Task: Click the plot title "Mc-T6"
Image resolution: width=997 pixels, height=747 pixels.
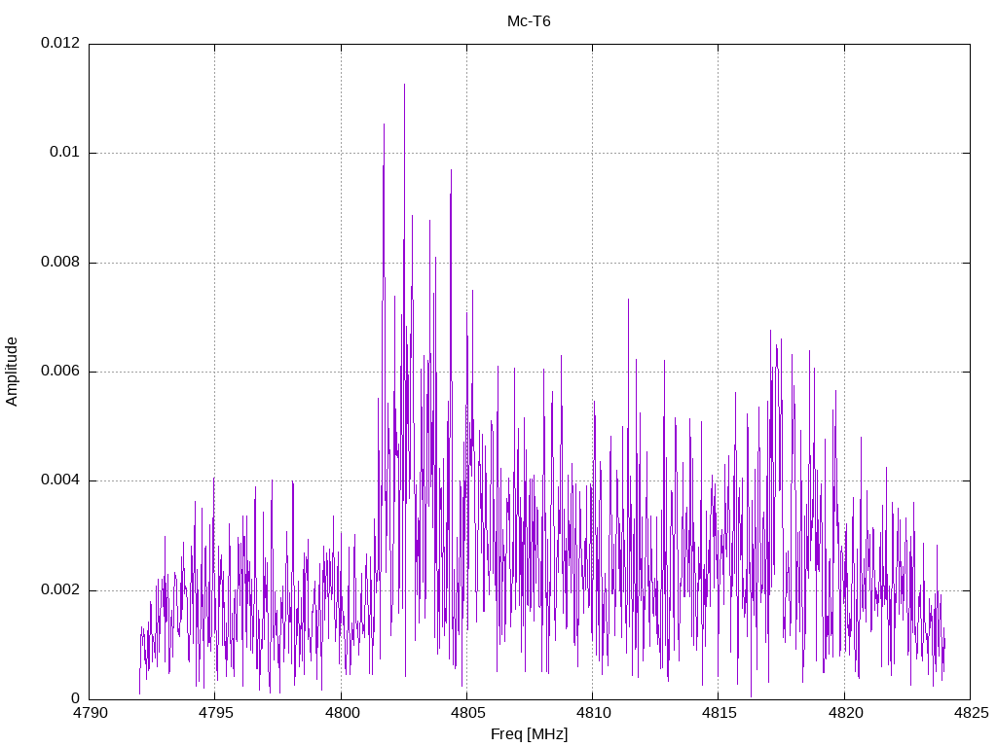Action: click(x=529, y=21)
